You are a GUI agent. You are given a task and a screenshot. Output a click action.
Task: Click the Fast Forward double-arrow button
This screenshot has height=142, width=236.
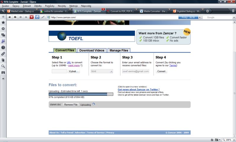pos(26,17)
